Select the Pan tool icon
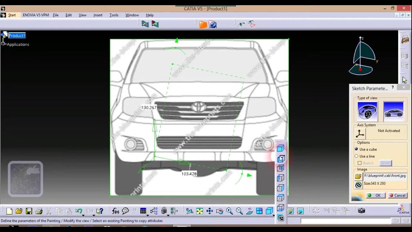The image size is (412, 232). point(210,211)
